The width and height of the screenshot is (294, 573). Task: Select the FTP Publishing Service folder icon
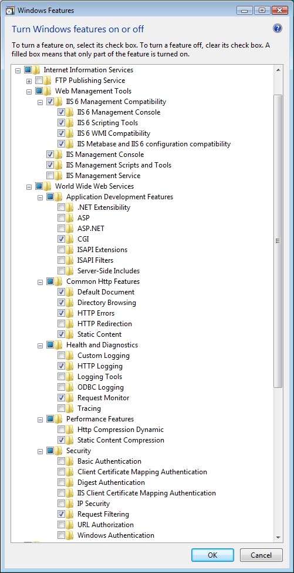(x=48, y=81)
